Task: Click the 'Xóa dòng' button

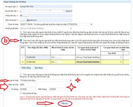Action: click(x=38, y=68)
